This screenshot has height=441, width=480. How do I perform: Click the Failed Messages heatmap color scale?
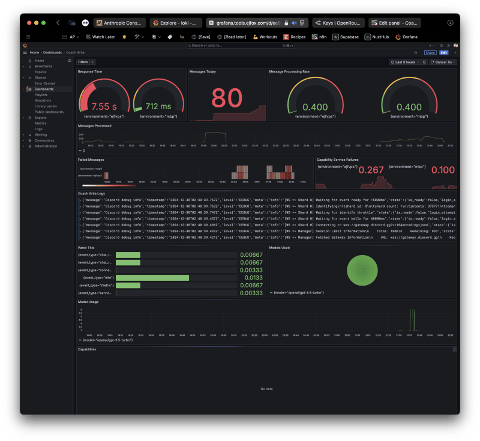coord(109,185)
